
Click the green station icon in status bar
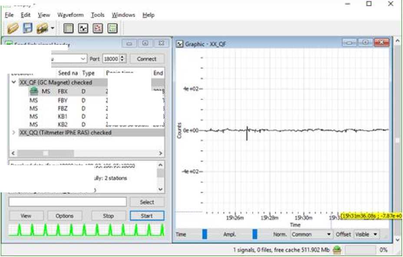click(337, 250)
